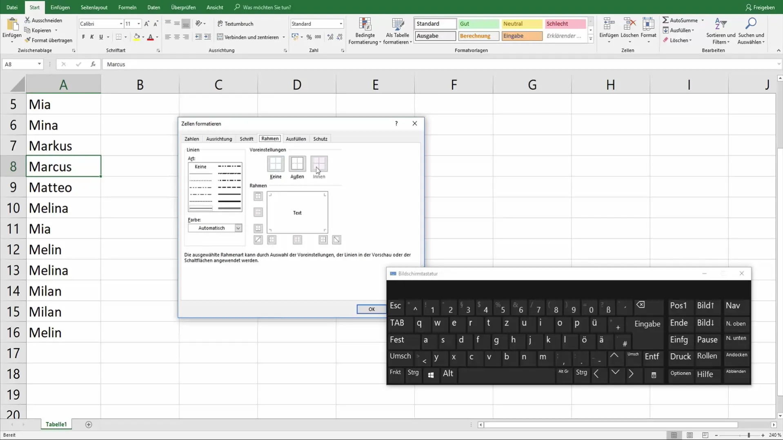Open dialog help question mark
Image resolution: width=783 pixels, height=440 pixels.
396,123
